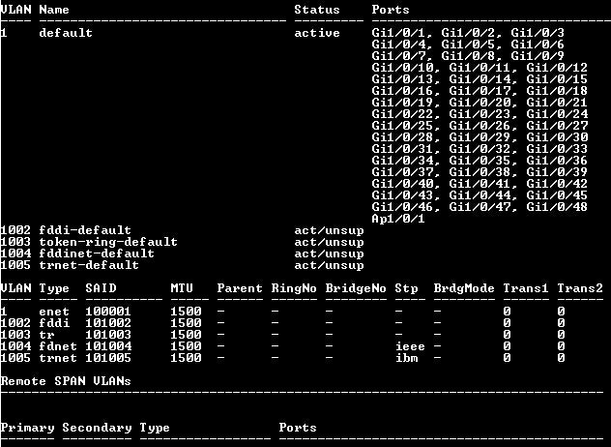This screenshot has width=611, height=447.
Task: Click 'fddinet-default' VLAN name
Action: [97, 253]
